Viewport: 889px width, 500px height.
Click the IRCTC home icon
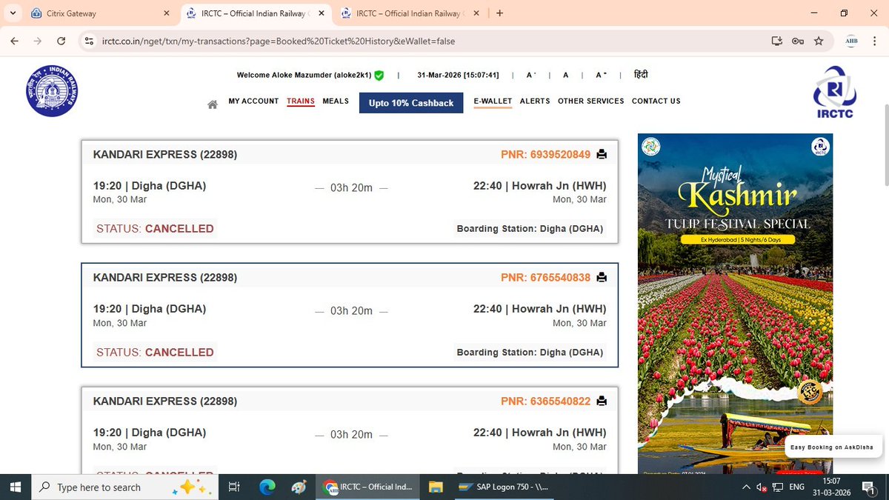pos(213,104)
